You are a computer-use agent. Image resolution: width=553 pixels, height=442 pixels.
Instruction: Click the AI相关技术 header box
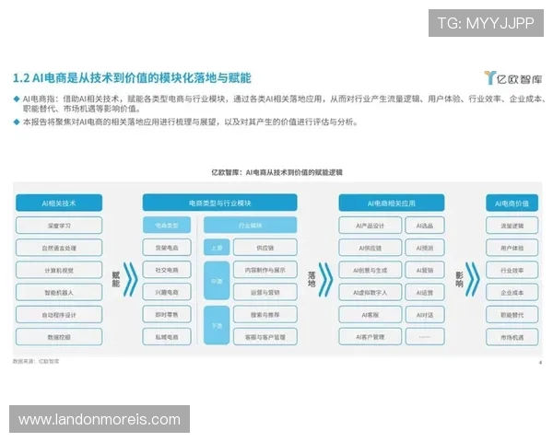(x=59, y=203)
